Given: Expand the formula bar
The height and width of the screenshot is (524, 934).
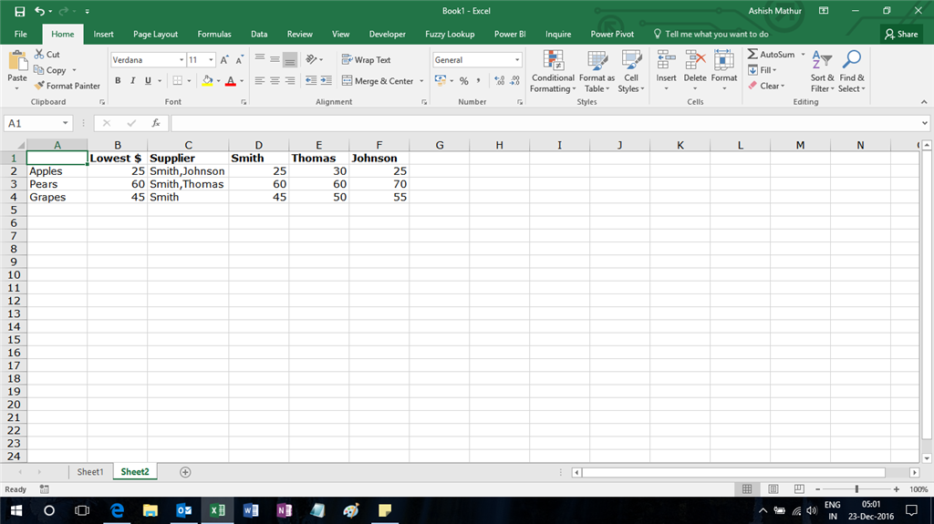Looking at the screenshot, I should (x=925, y=123).
